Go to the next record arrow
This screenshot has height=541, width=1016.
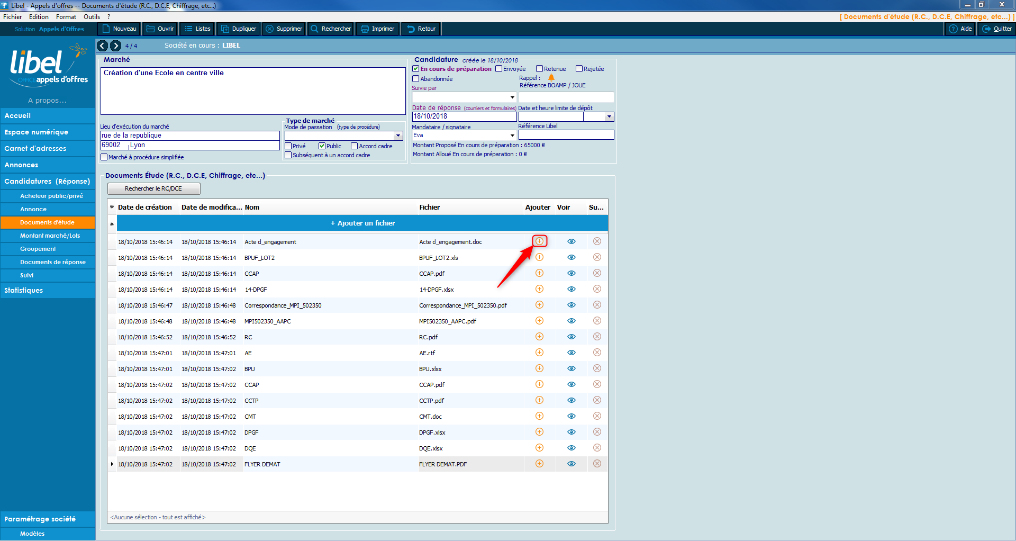point(115,46)
